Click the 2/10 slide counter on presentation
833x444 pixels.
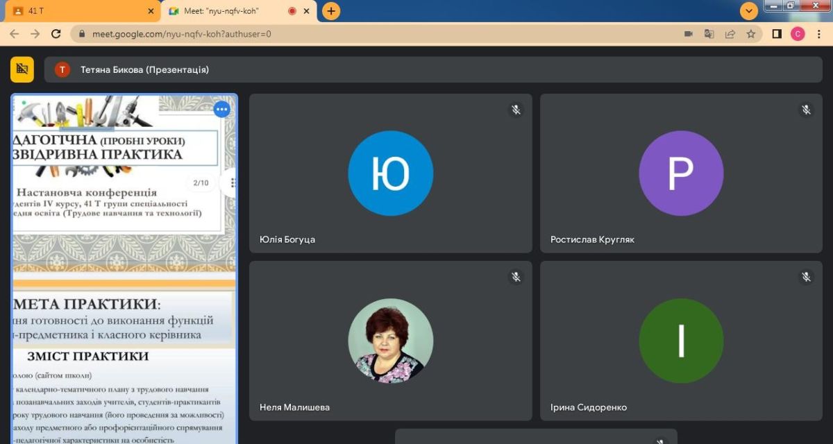pos(201,183)
